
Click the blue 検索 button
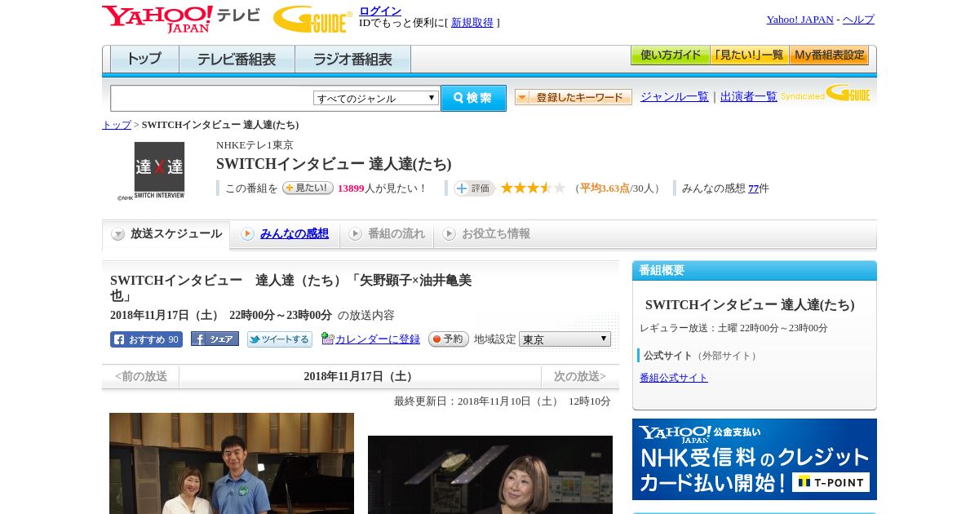473,98
